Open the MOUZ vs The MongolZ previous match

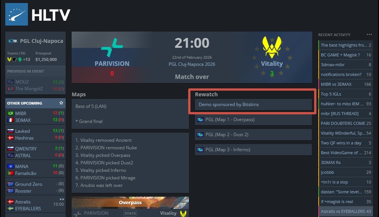(35, 85)
